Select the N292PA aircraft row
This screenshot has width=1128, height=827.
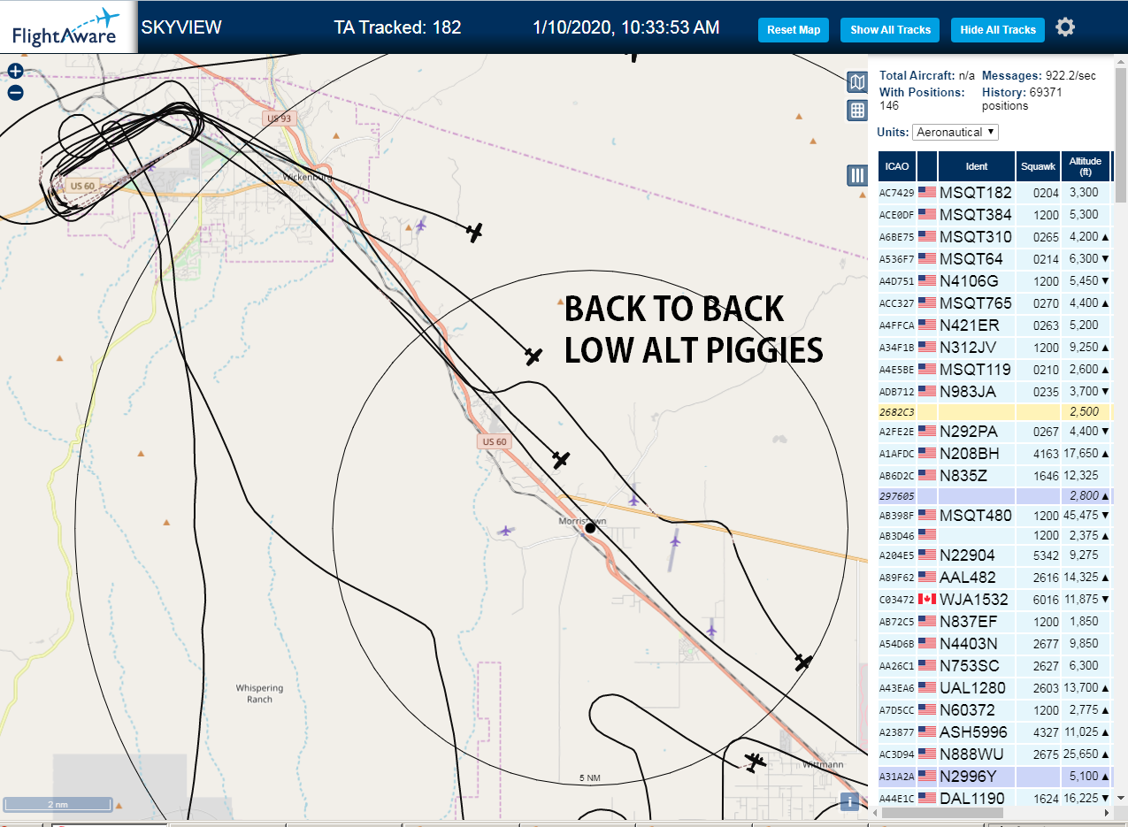pos(995,431)
